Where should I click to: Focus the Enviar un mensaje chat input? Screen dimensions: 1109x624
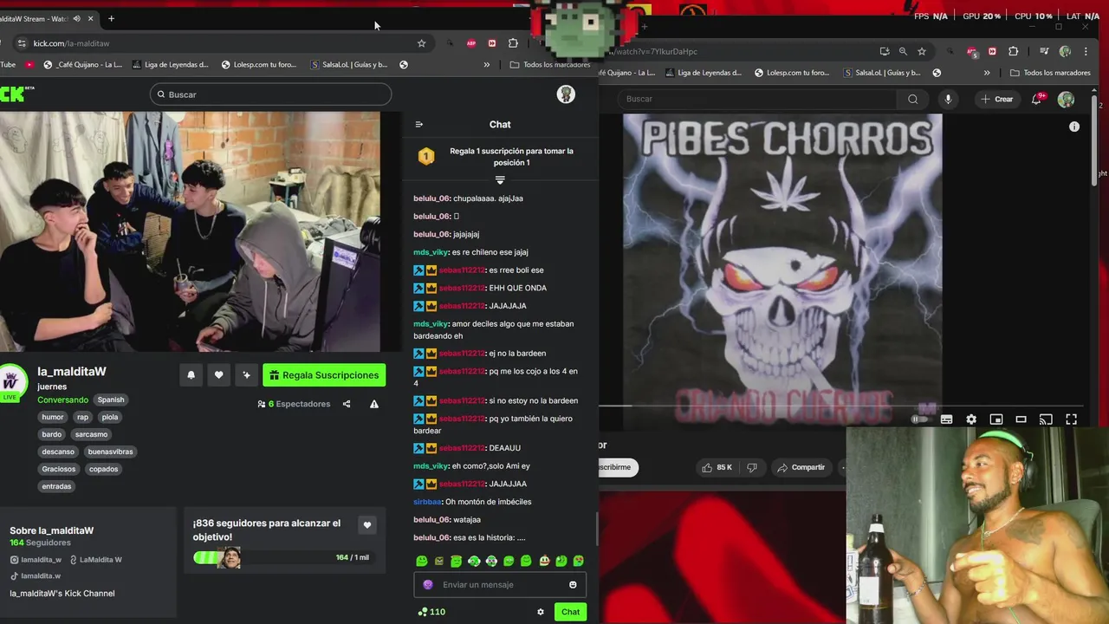click(x=500, y=585)
